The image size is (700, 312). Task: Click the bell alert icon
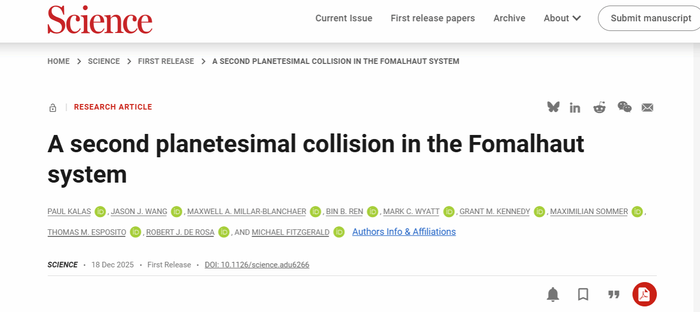pyautogui.click(x=553, y=294)
